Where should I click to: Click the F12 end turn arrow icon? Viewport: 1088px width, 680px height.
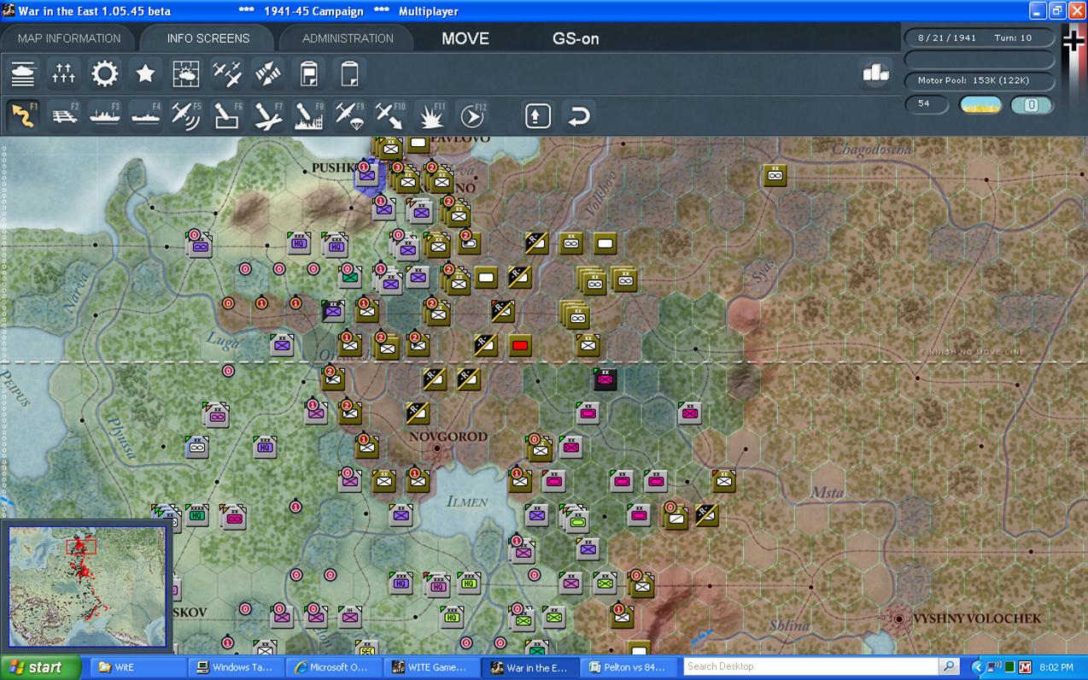(x=471, y=115)
